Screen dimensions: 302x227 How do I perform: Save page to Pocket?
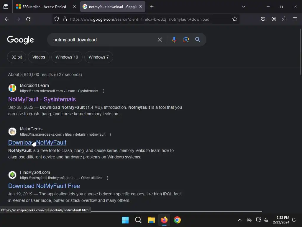coord(263,19)
